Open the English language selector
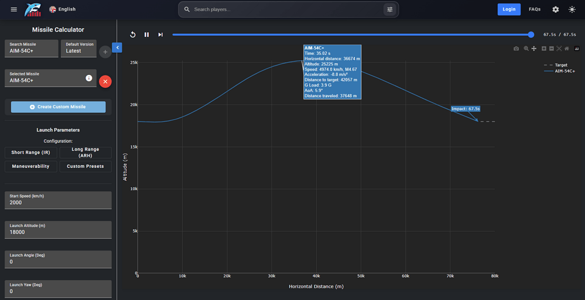The image size is (585, 300). (x=62, y=9)
